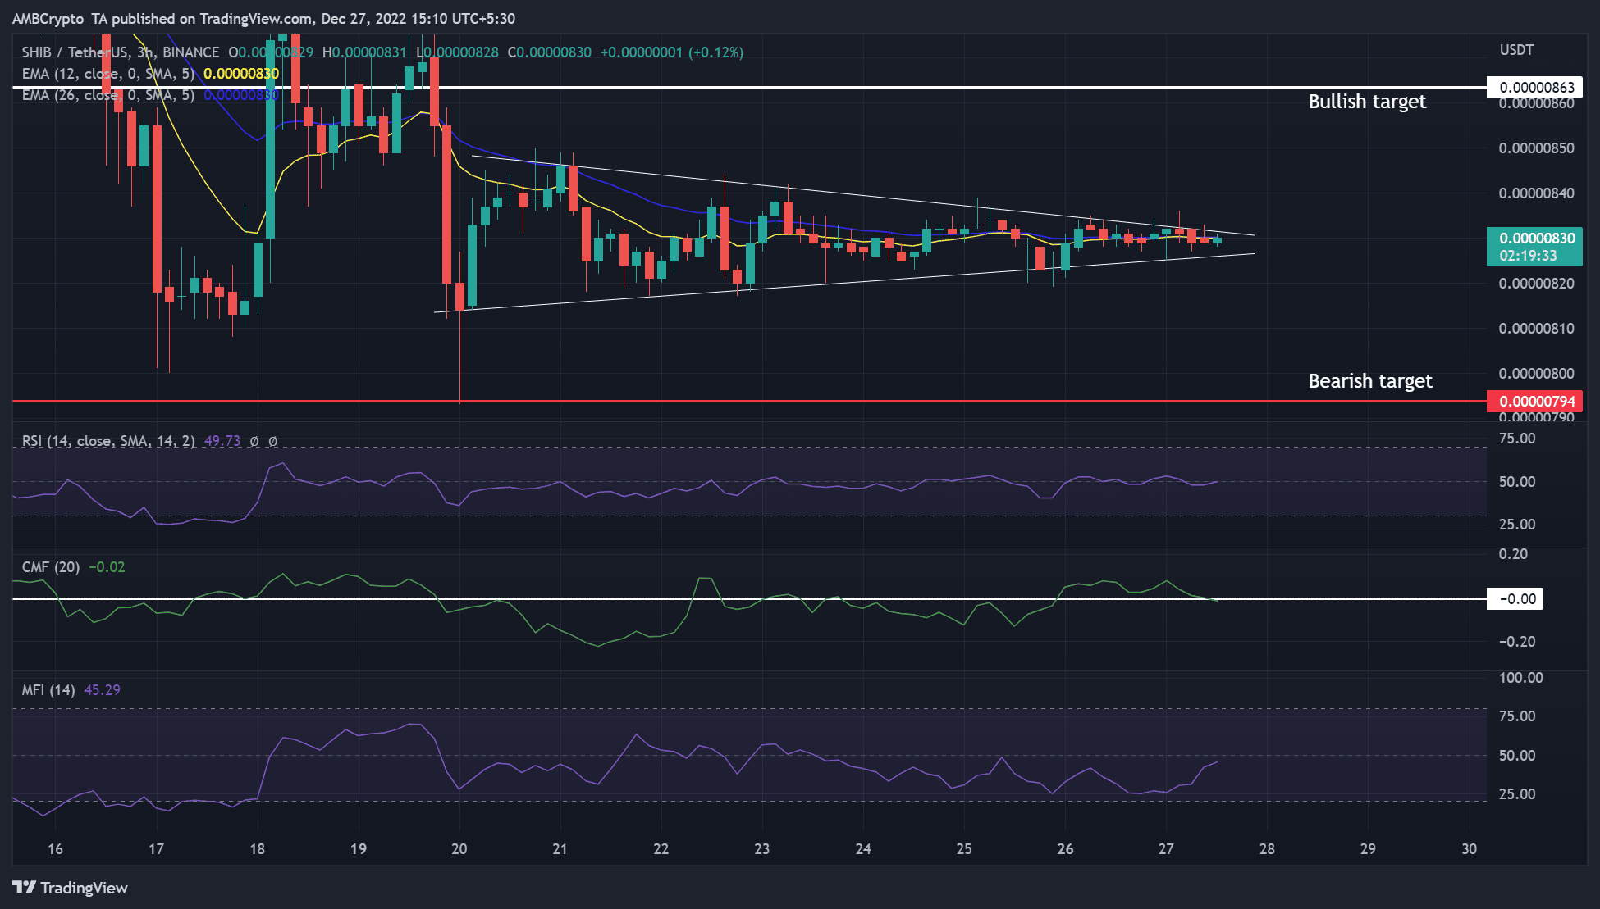Image resolution: width=1600 pixels, height=909 pixels.
Task: Select the RSI 14 indicator legend
Action: [x=108, y=441]
